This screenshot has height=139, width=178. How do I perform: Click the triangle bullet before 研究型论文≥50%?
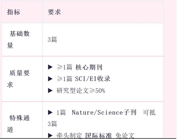point(50,90)
